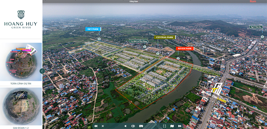The height and width of the screenshot is (129, 267).
Task: Open Giai Đoạn 1-2 panorama thumbnail
Action: tap(21, 106)
